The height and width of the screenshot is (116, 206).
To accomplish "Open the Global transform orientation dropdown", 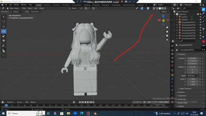I will (x=74, y=8).
